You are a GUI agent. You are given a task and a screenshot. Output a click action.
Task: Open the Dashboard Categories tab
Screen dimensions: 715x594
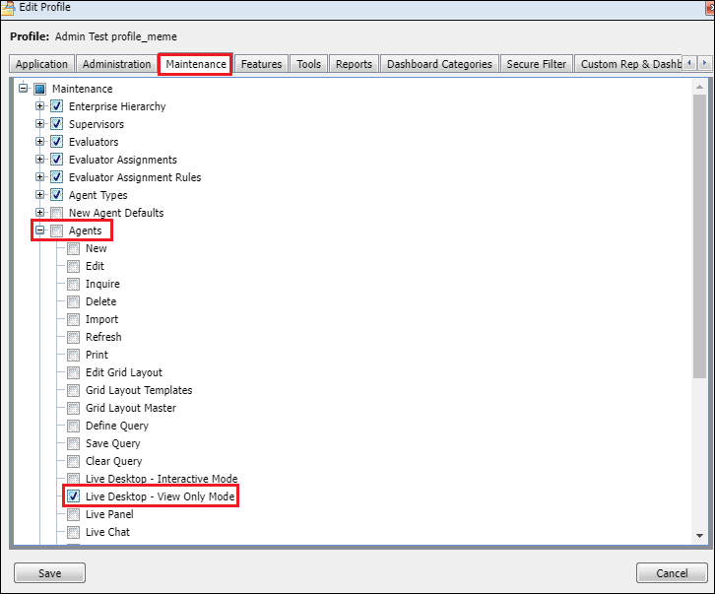point(439,64)
